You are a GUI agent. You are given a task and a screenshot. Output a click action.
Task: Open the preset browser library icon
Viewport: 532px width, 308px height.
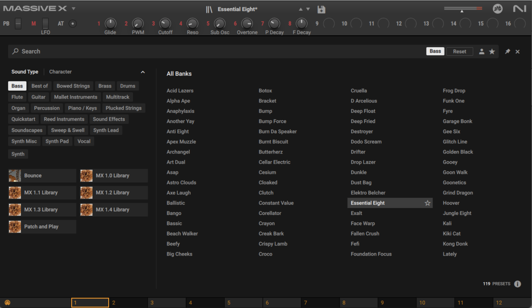point(209,9)
